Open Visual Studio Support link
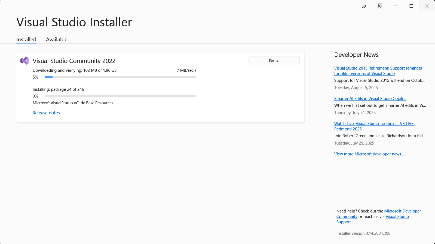The height and width of the screenshot is (244, 435). pos(397,217)
